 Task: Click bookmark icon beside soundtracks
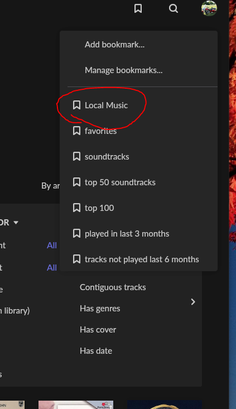(76, 156)
